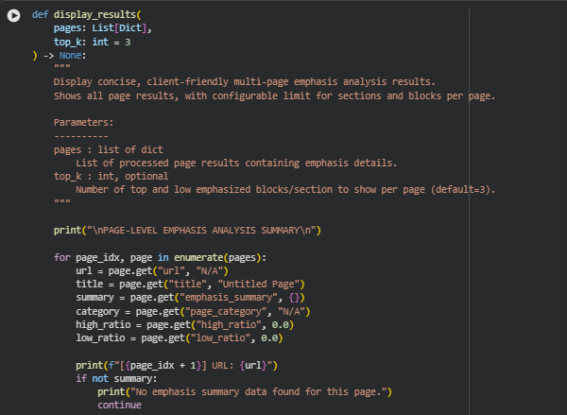Screen dimensions: 567x415
Task: Click the 'Display concise, client-friendly' docstring line
Action: click(x=244, y=82)
